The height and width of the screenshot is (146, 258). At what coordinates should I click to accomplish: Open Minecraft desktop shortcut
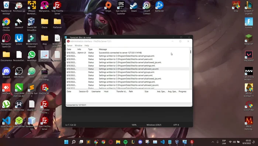(249, 39)
